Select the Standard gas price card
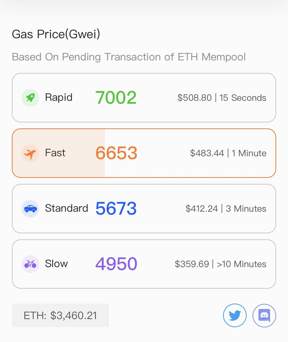 (144, 208)
